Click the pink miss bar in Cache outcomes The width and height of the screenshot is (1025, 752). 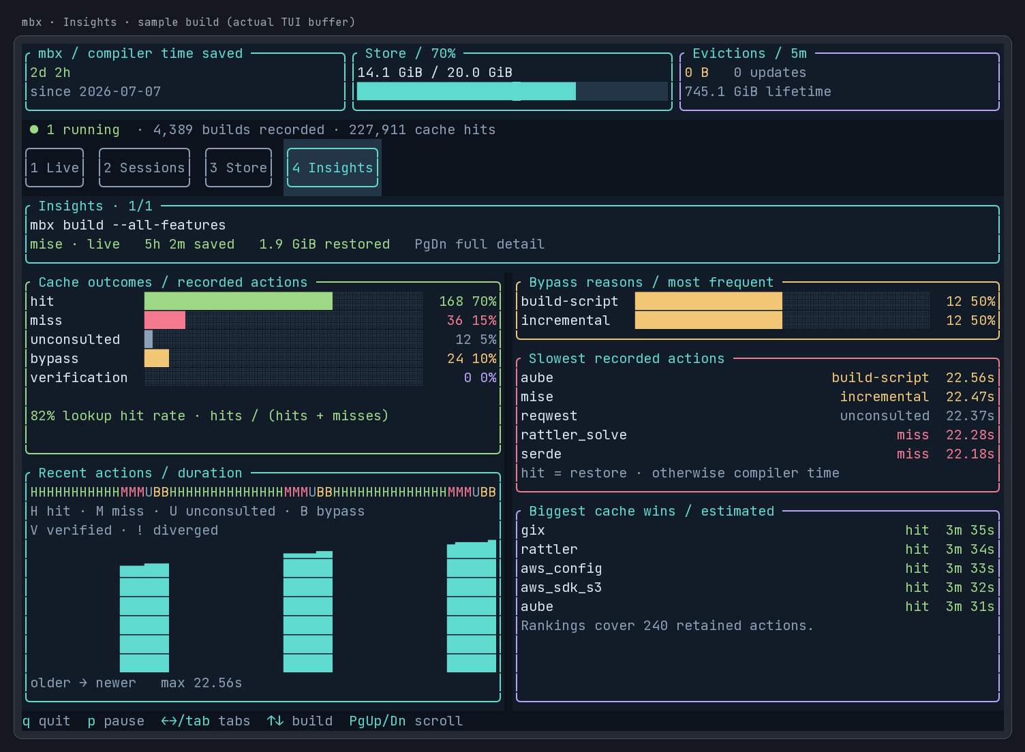(x=165, y=320)
